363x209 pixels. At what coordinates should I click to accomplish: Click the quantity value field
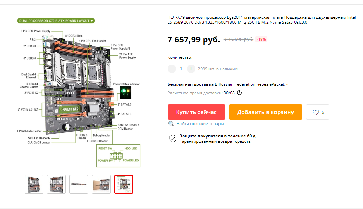coord(181,69)
